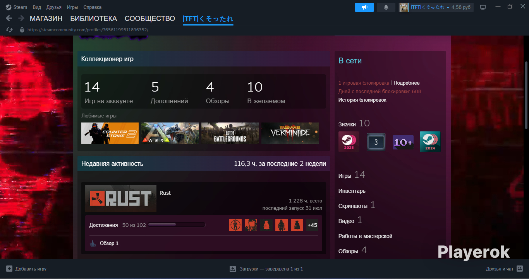The height and width of the screenshot is (279, 529).
Task: Go to the МАГАЗИН tab
Action: click(46, 19)
